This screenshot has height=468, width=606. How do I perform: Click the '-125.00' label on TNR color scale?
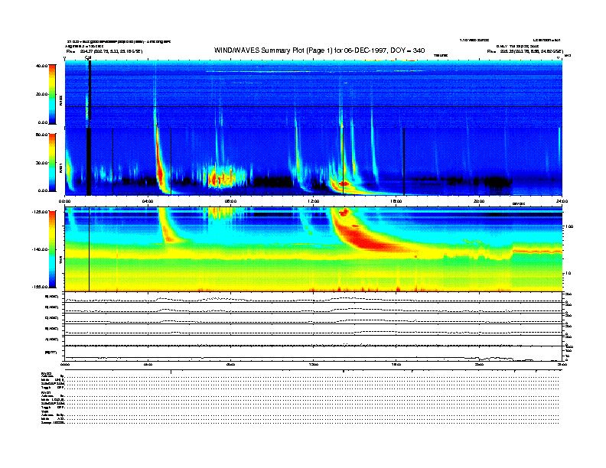point(40,212)
